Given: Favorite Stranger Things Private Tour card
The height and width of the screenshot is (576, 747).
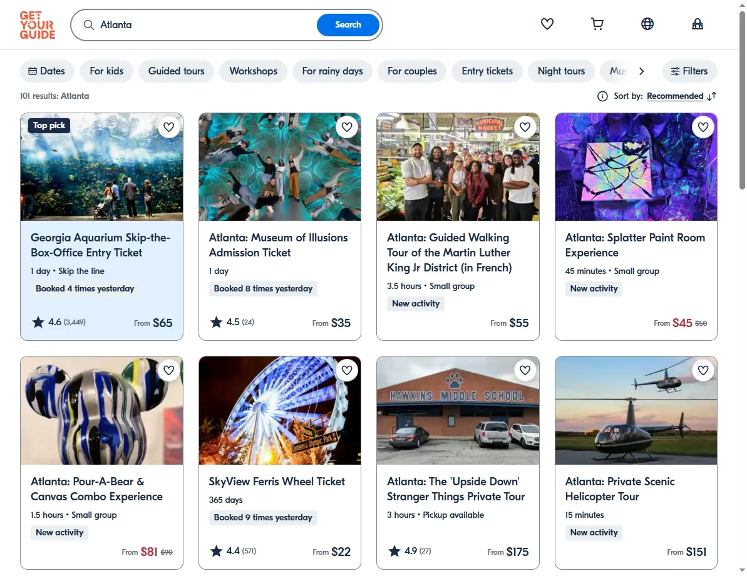Looking at the screenshot, I should pos(525,370).
